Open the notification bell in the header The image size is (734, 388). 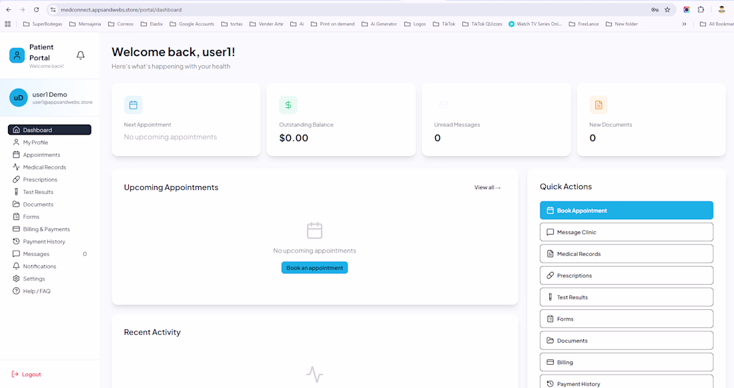pyautogui.click(x=81, y=55)
